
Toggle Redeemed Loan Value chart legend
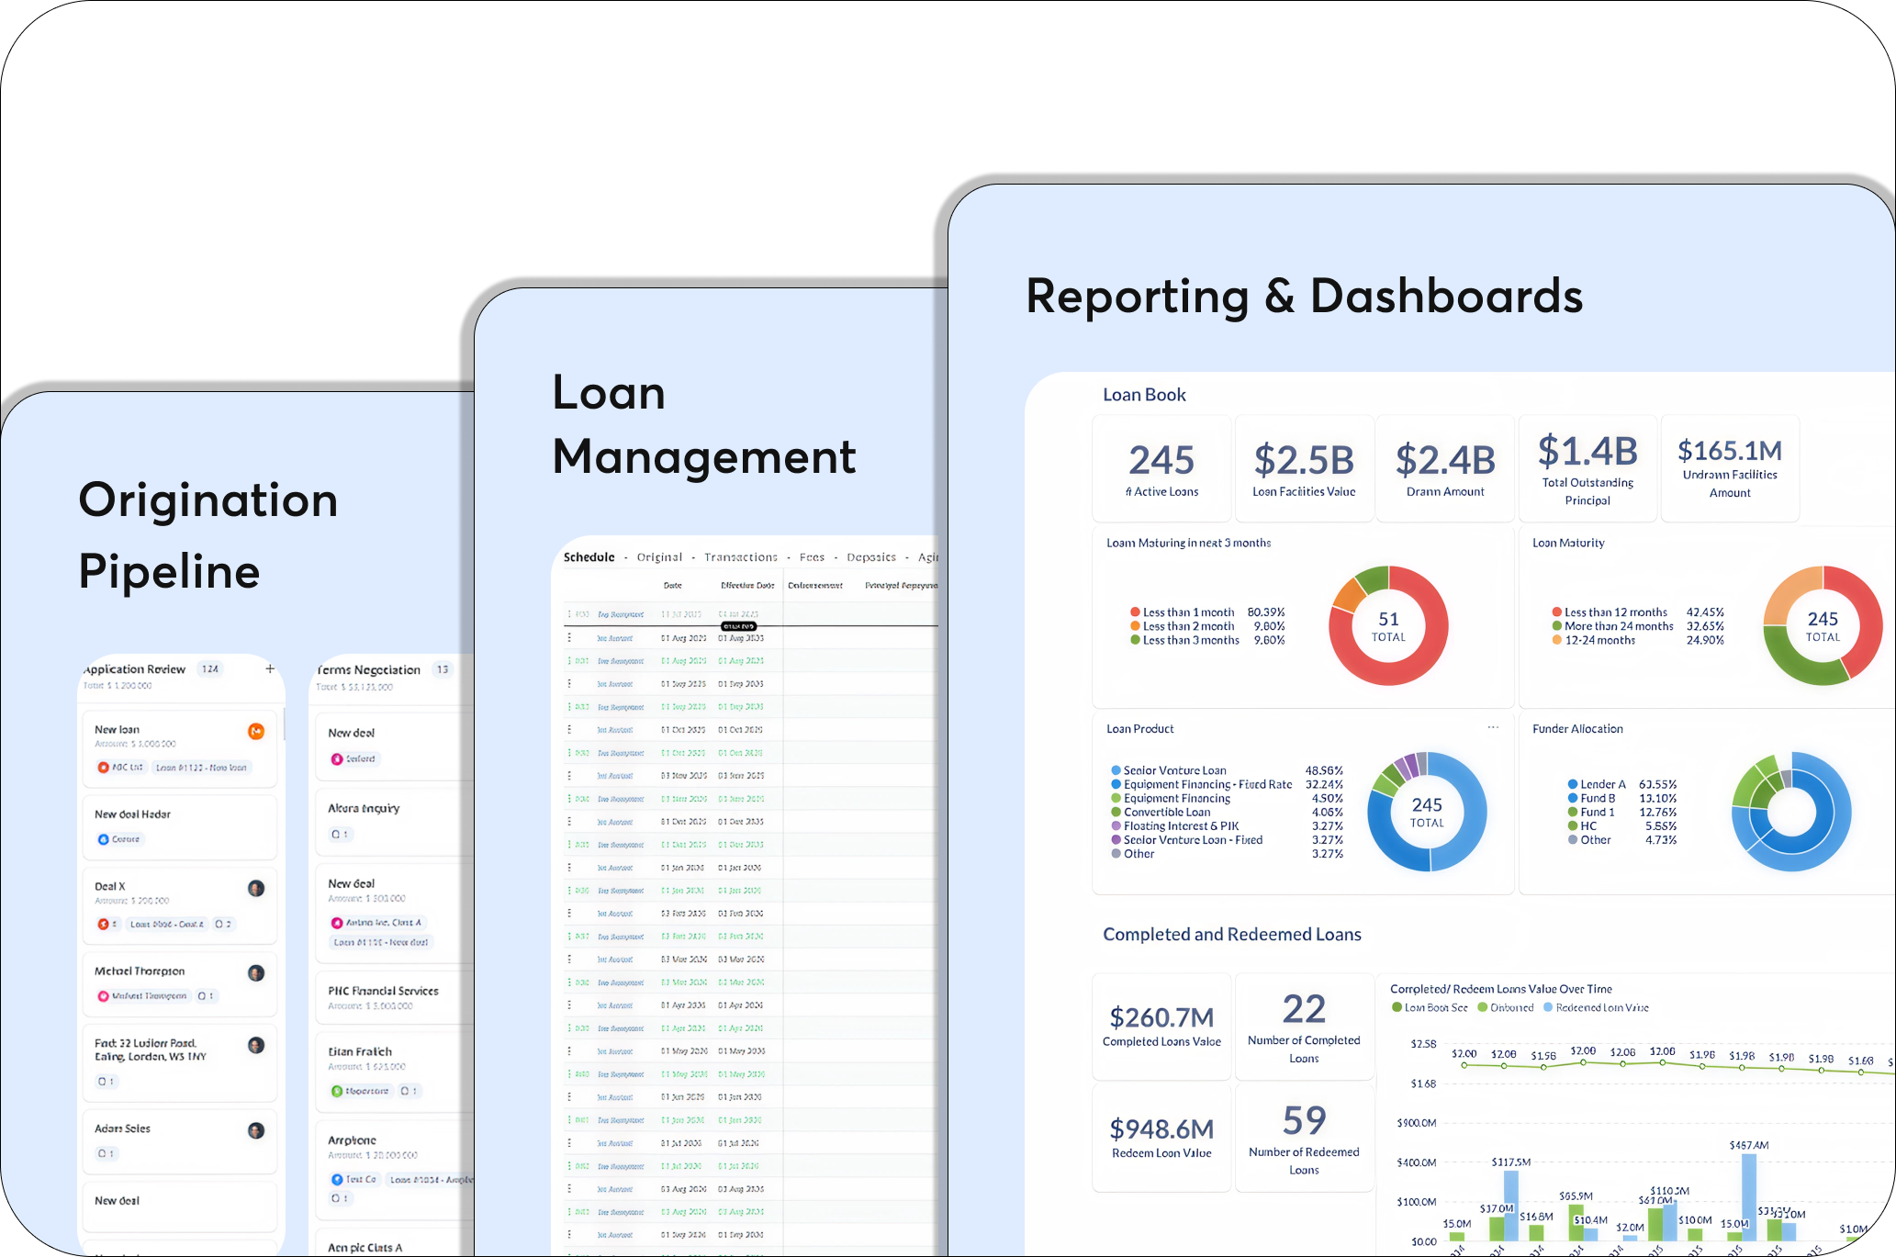pyautogui.click(x=1596, y=1007)
